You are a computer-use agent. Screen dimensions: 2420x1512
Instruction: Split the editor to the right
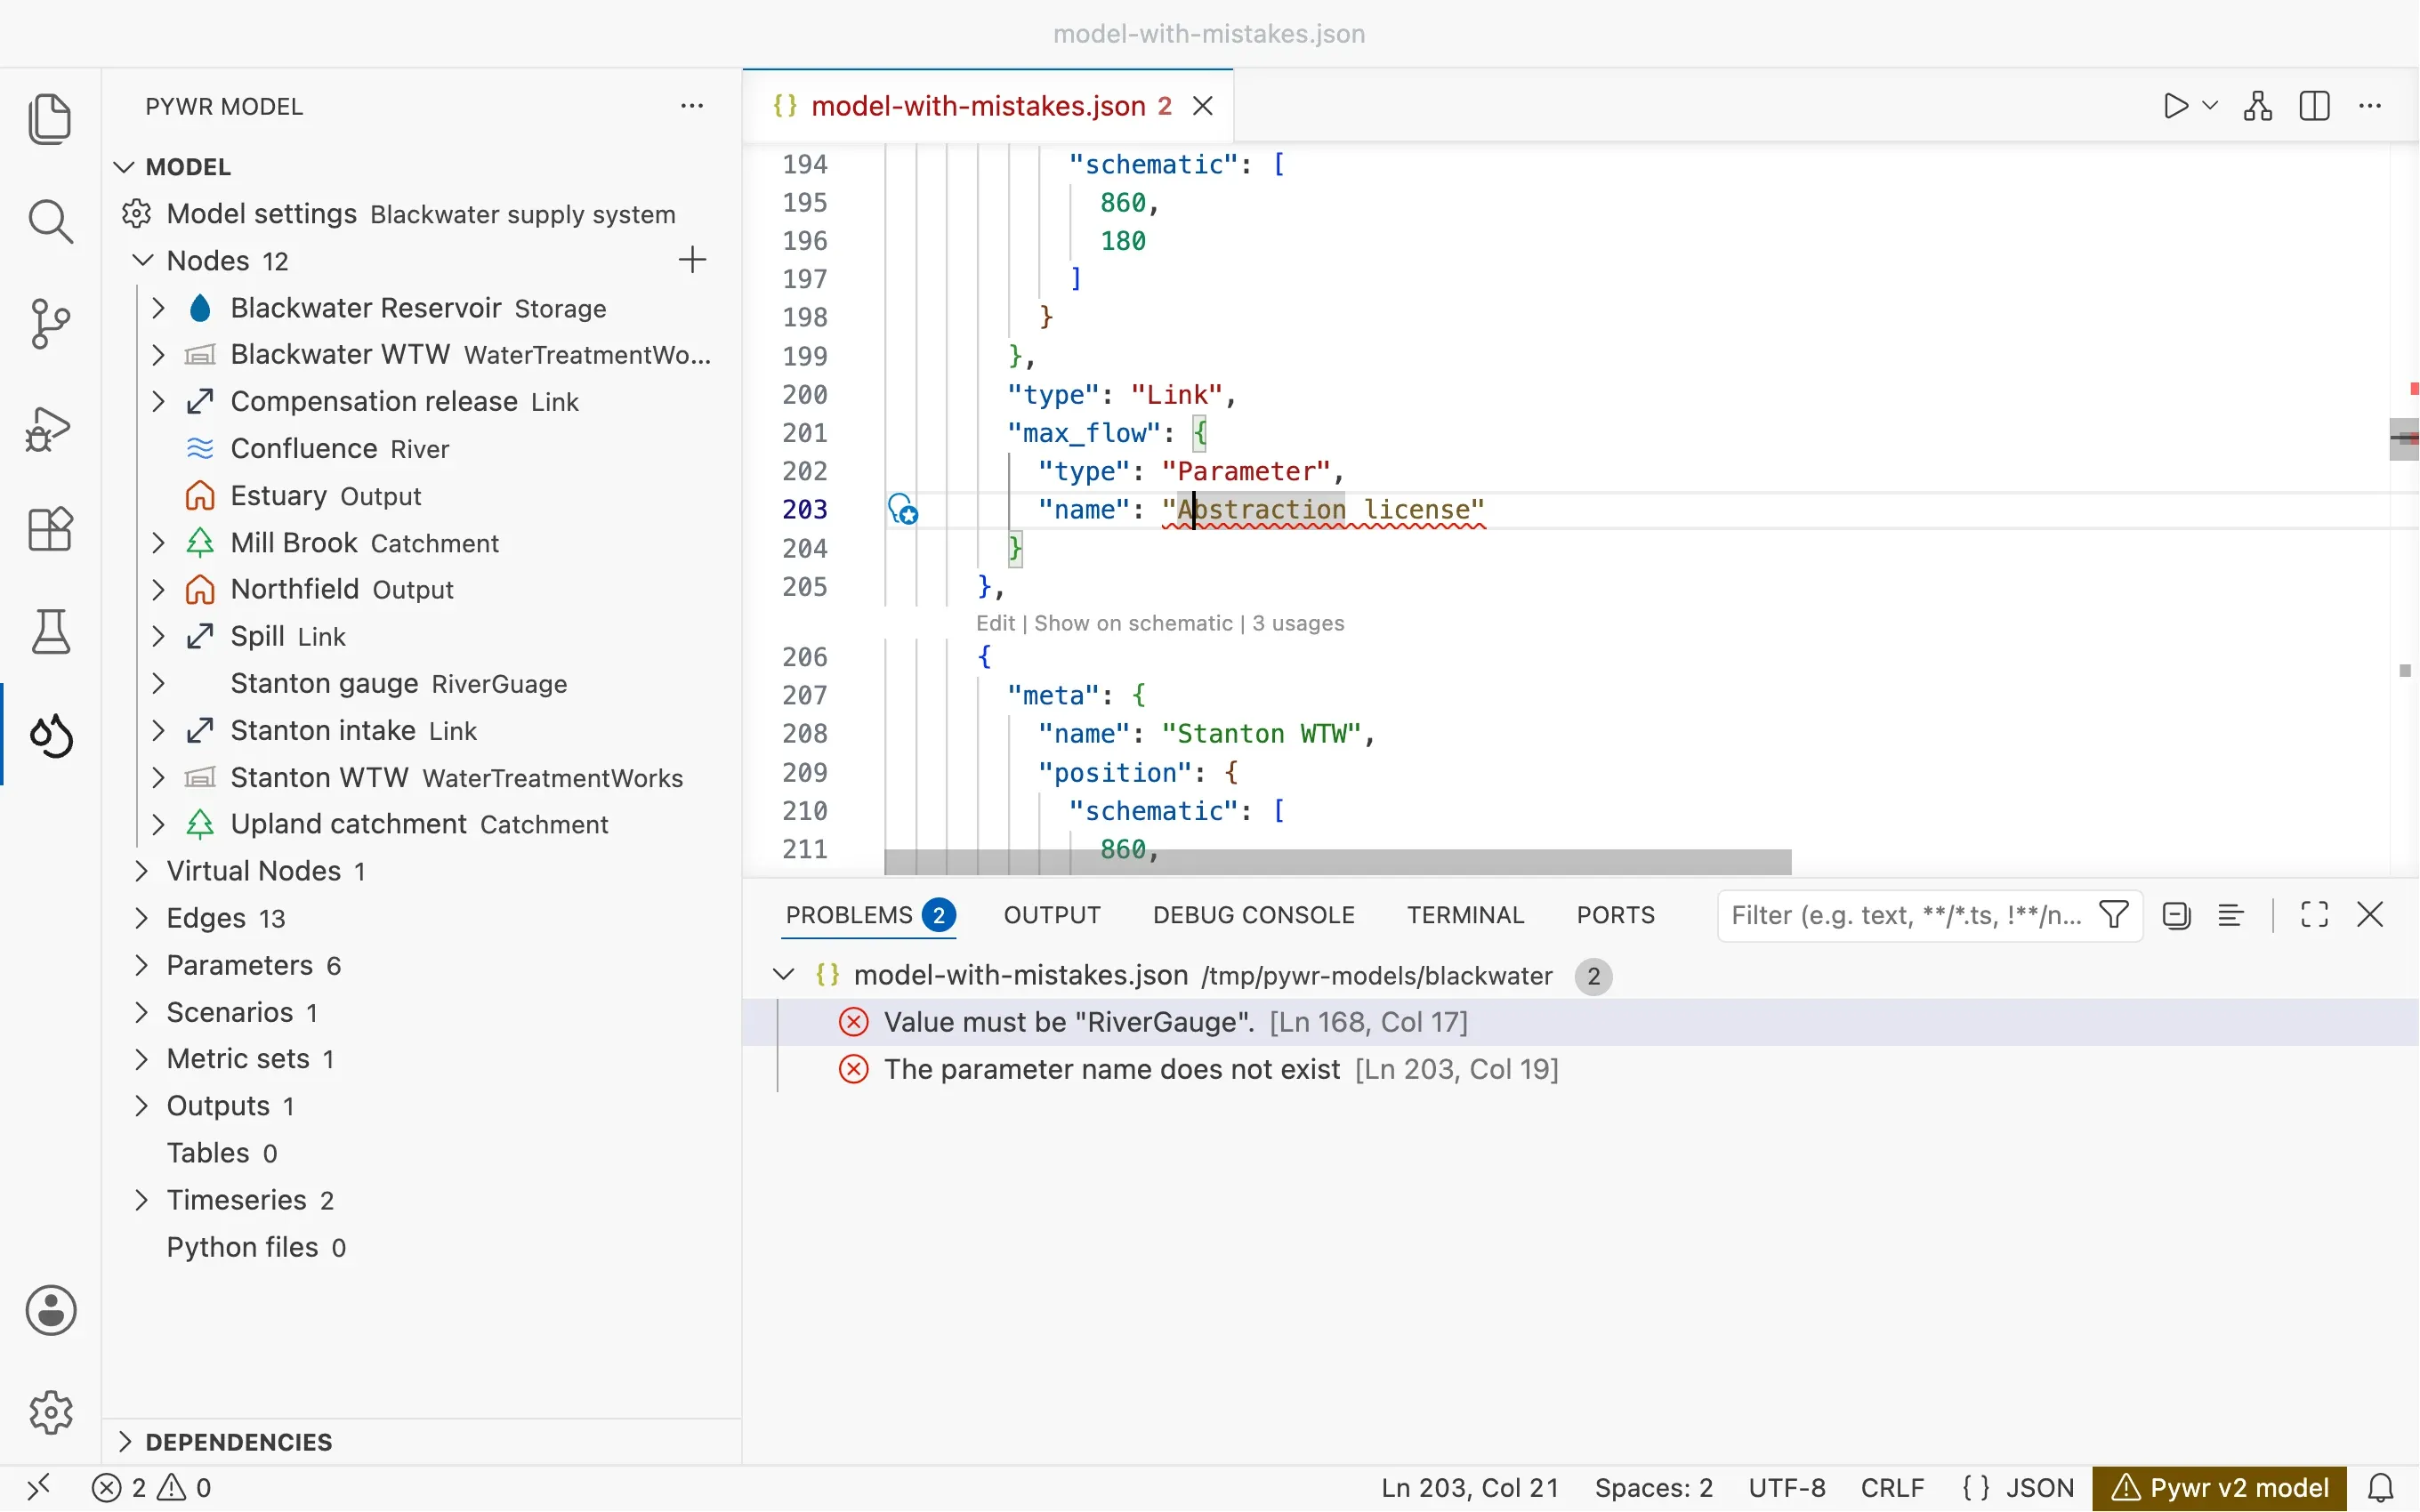pos(2315,106)
